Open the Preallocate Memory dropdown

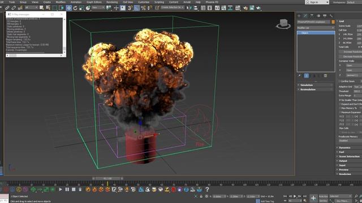click(x=350, y=140)
